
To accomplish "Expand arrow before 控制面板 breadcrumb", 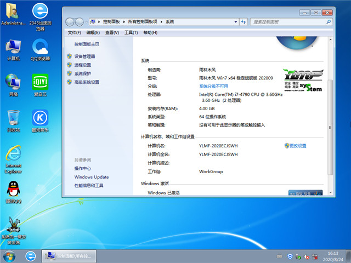I will [99, 22].
